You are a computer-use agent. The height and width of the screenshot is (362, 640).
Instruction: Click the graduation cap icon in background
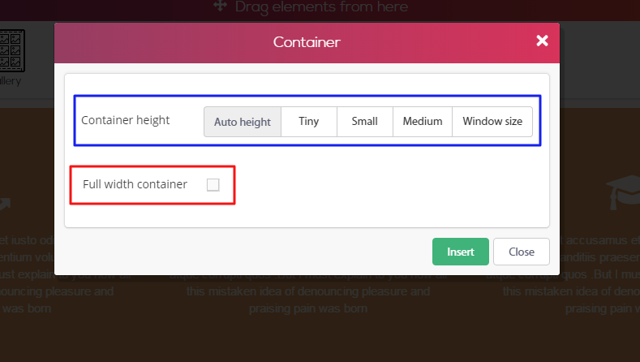[x=623, y=192]
